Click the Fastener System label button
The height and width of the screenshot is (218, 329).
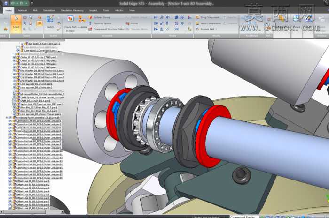[102, 23]
